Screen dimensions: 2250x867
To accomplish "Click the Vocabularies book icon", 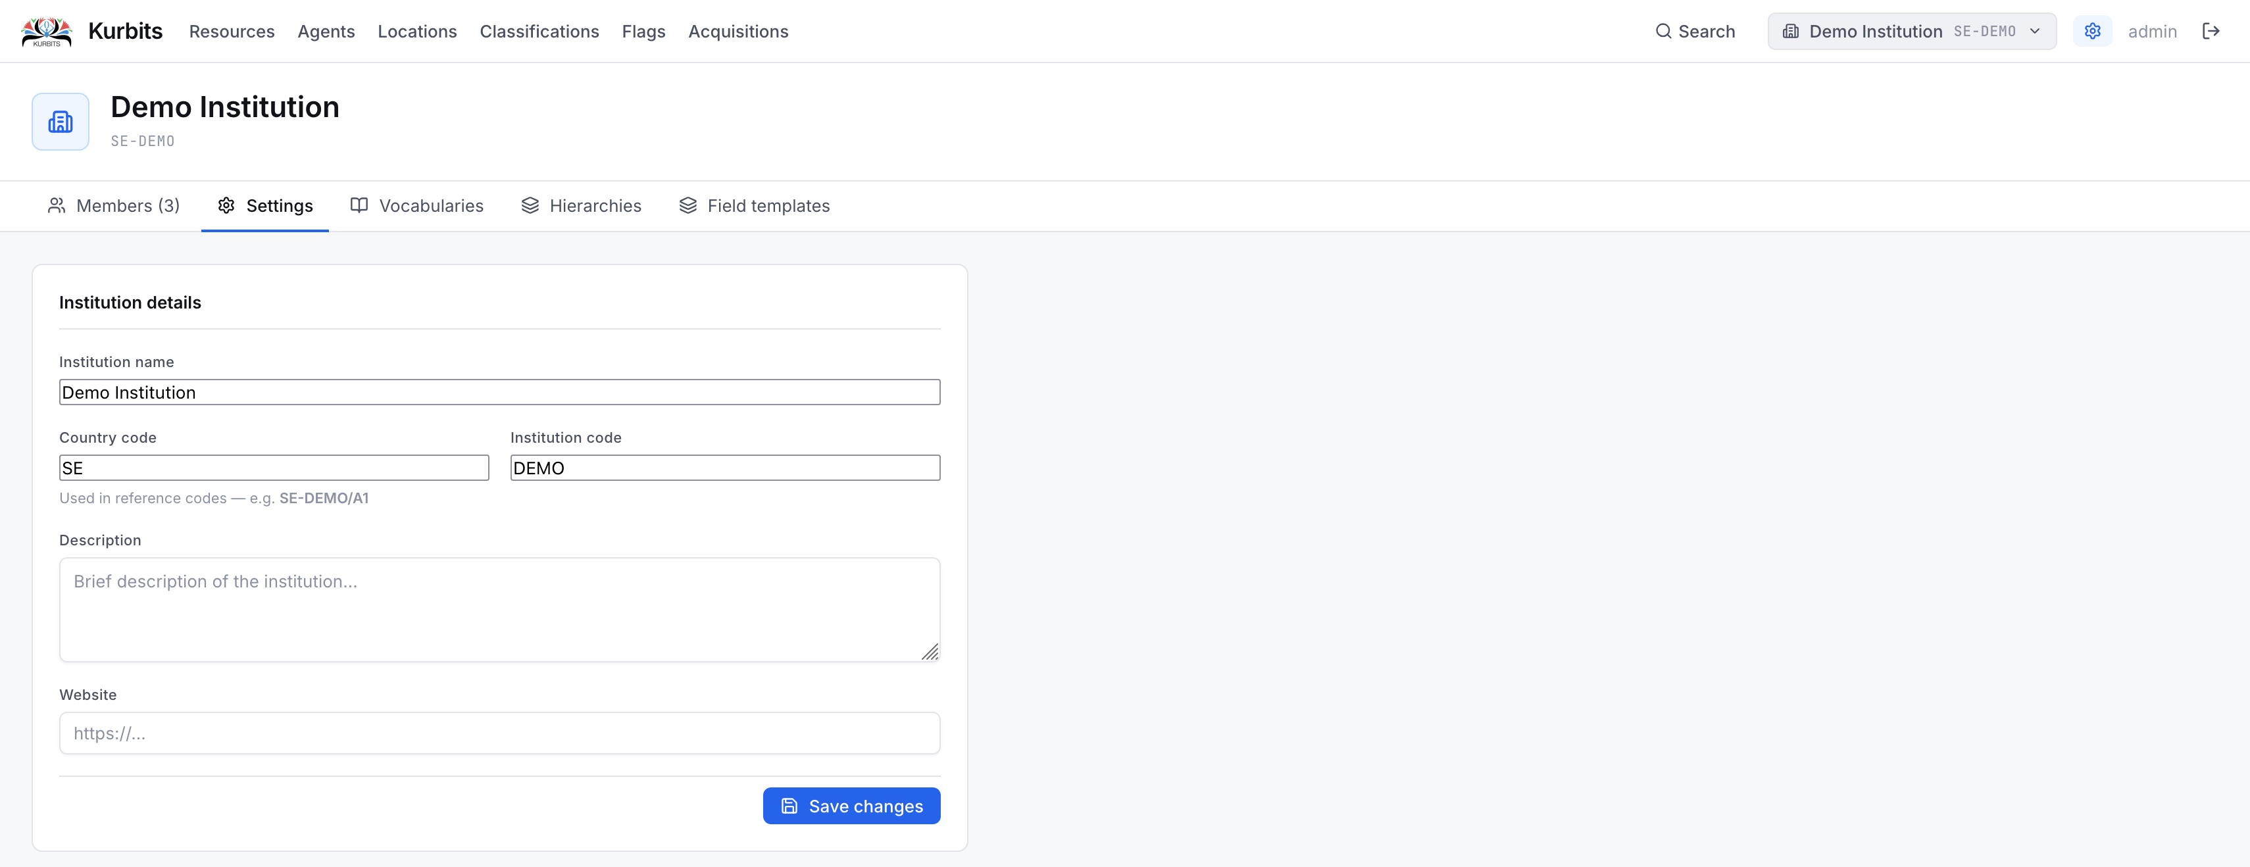I will pos(359,205).
